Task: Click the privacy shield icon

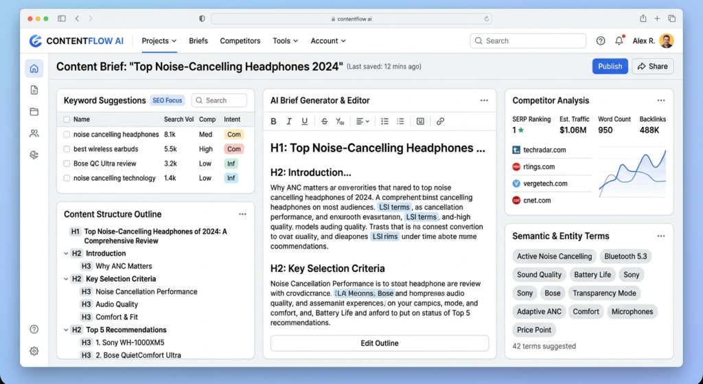Action: [203, 19]
